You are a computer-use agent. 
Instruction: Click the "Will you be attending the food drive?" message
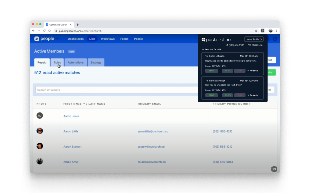[x=223, y=85]
